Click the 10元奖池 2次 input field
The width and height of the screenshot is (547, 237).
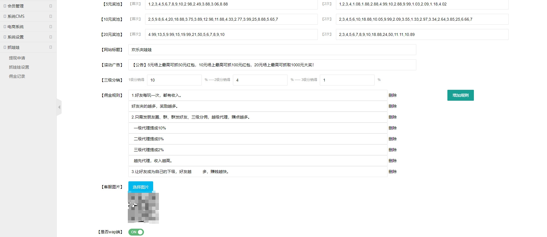point(422,19)
